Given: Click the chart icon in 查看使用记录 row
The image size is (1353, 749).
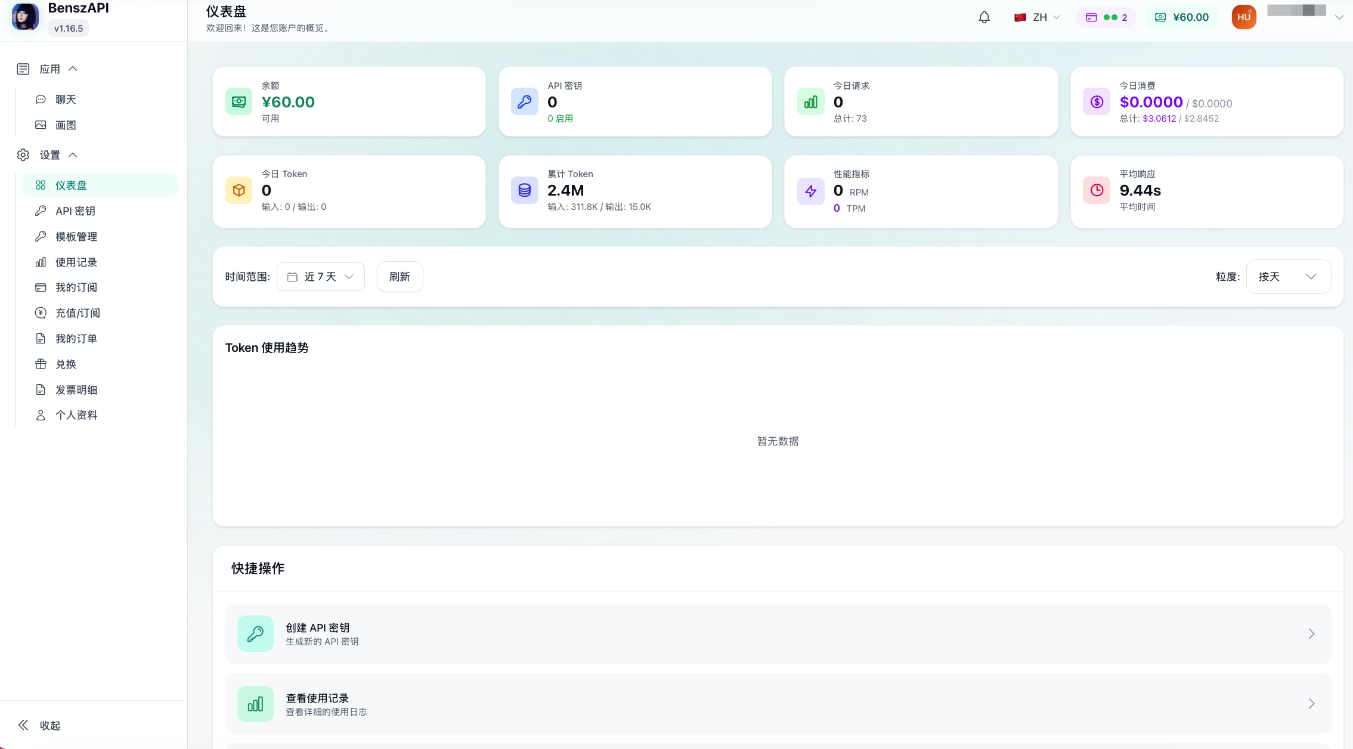Looking at the screenshot, I should click(255, 704).
